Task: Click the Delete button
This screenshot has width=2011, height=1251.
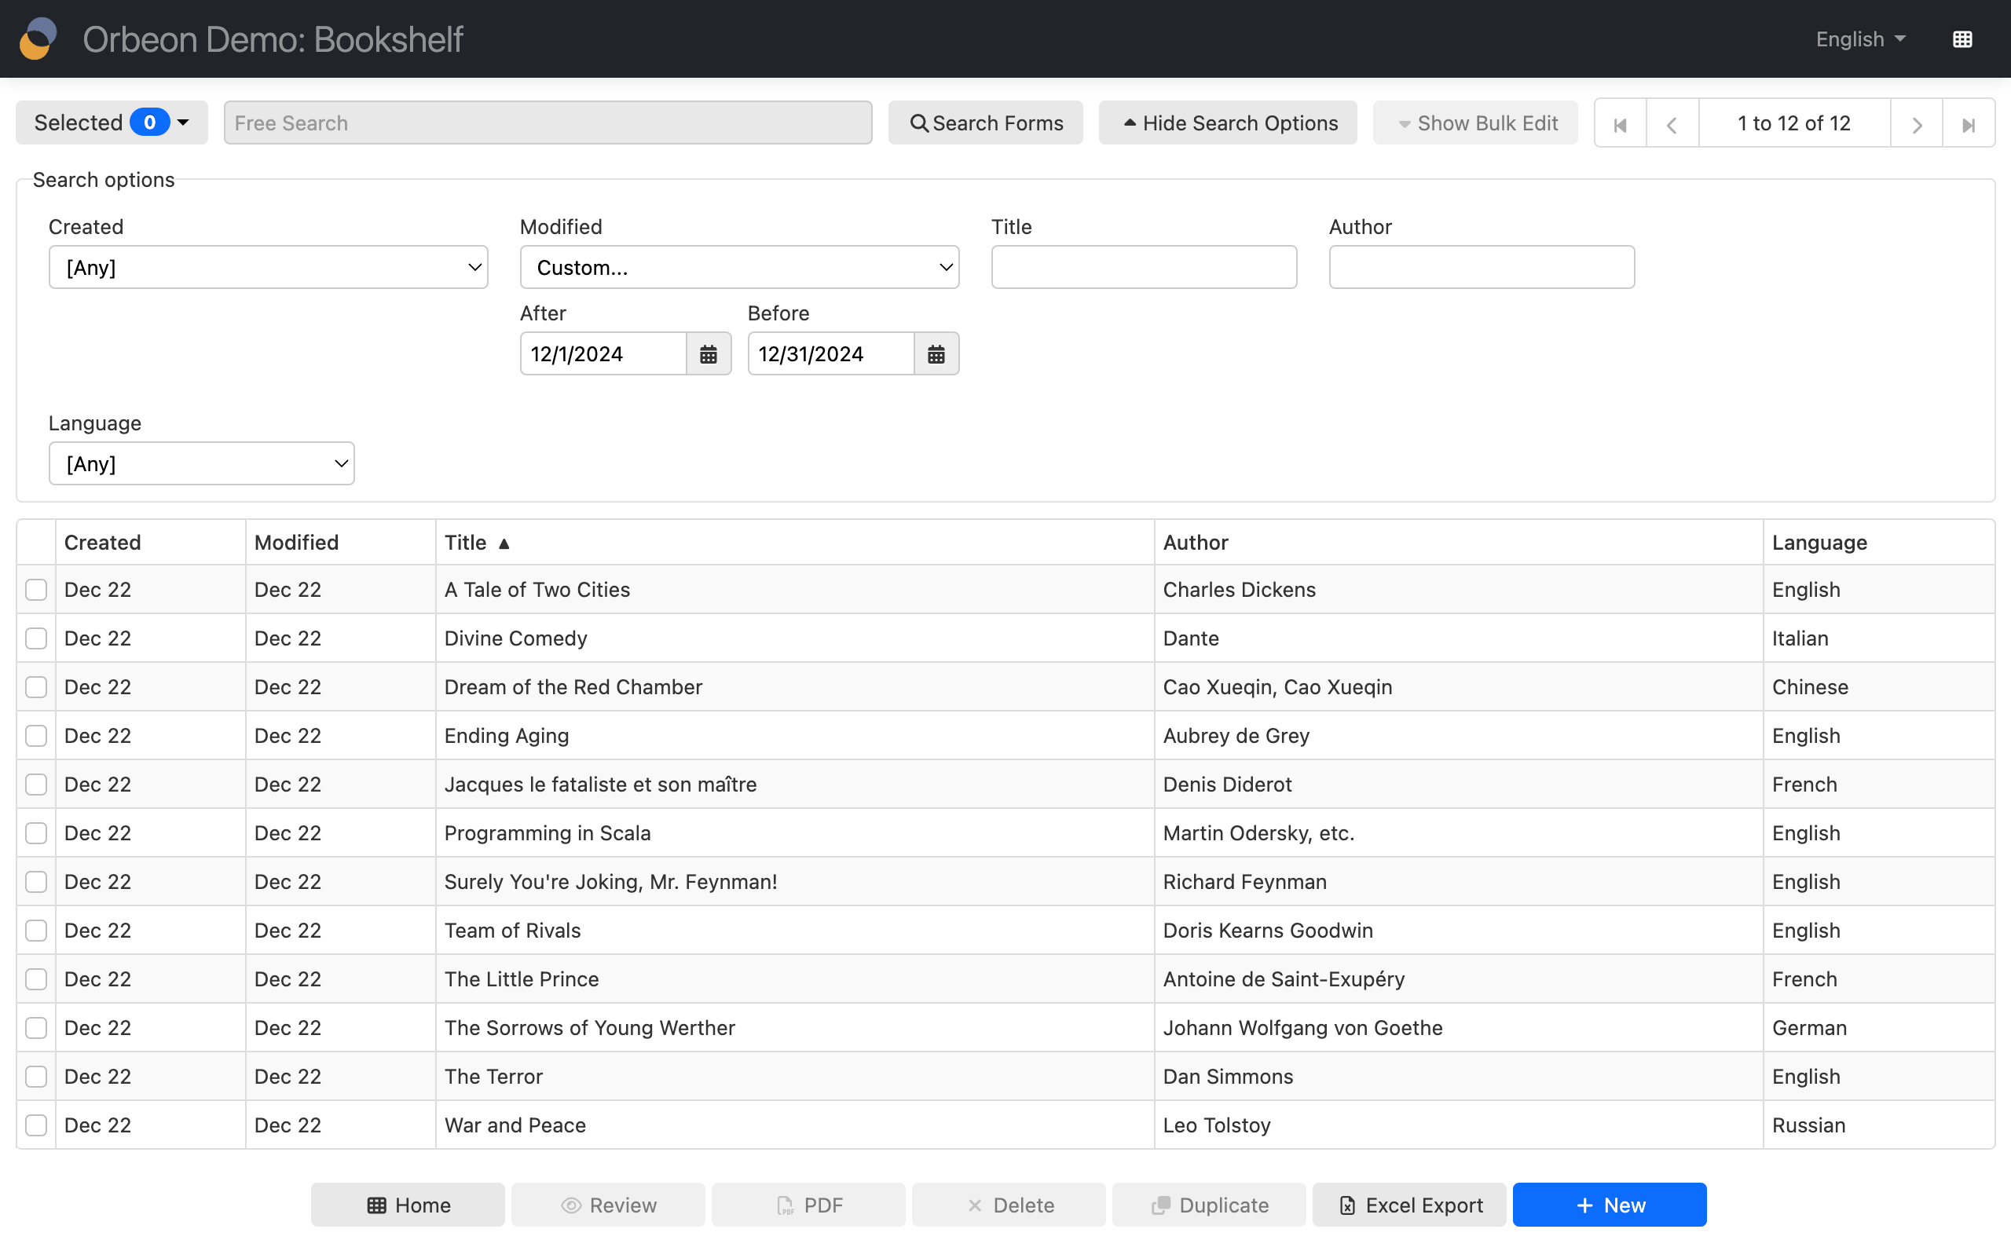Action: point(1009,1205)
